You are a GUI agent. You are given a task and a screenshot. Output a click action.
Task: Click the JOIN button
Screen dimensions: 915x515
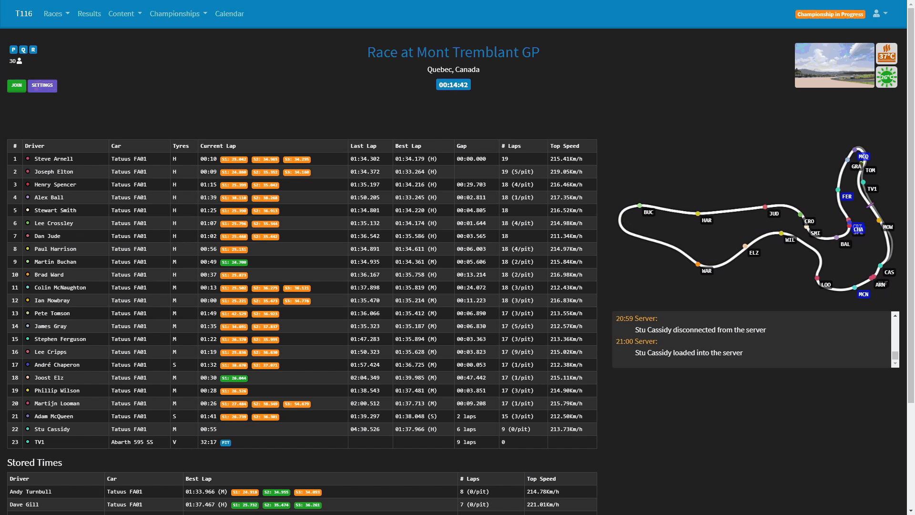16,85
